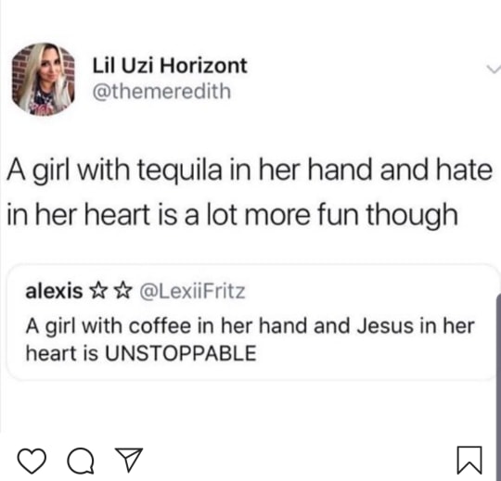The image size is (501, 481).
Task: Click the word UNSTOPPABLE in quoted tweet
Action: click(181, 353)
